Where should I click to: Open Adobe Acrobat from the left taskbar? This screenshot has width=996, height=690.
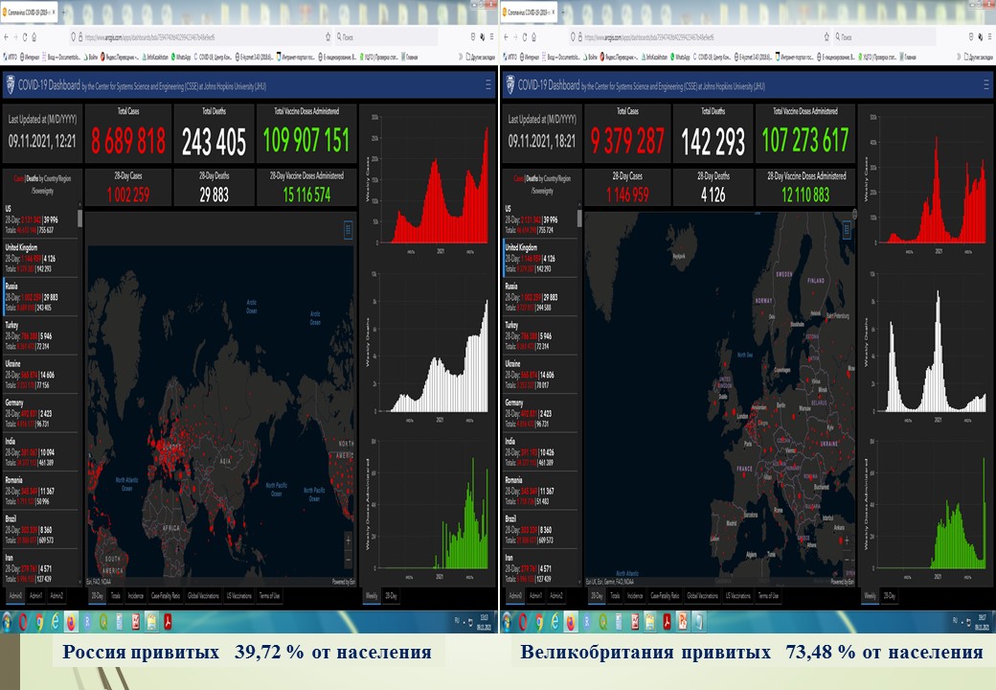(x=168, y=622)
